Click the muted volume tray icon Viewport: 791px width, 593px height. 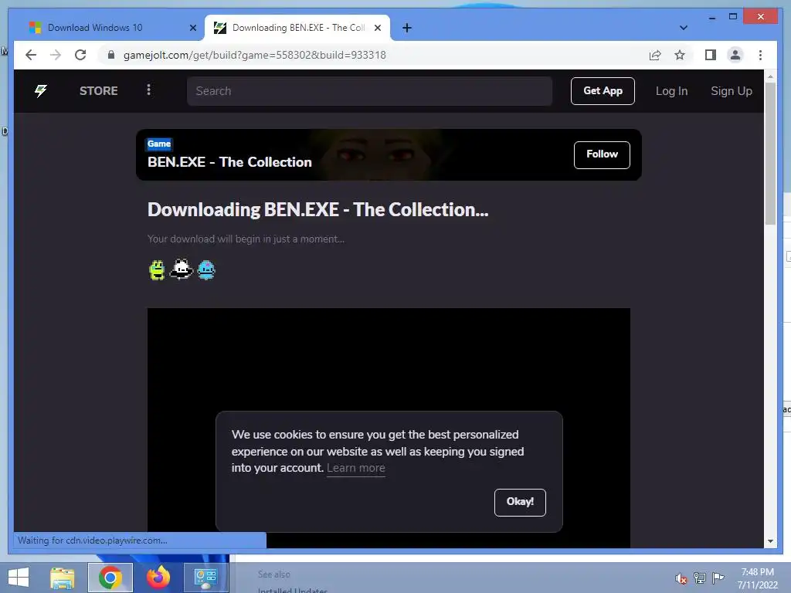pyautogui.click(x=681, y=578)
